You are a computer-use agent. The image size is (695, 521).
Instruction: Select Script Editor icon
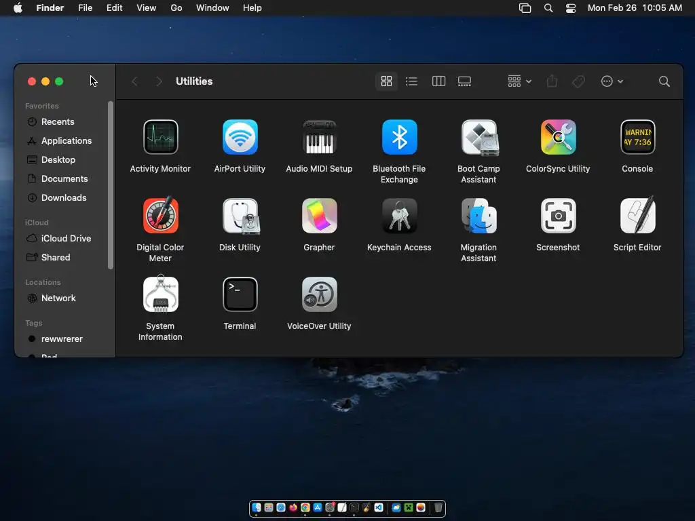tap(637, 215)
